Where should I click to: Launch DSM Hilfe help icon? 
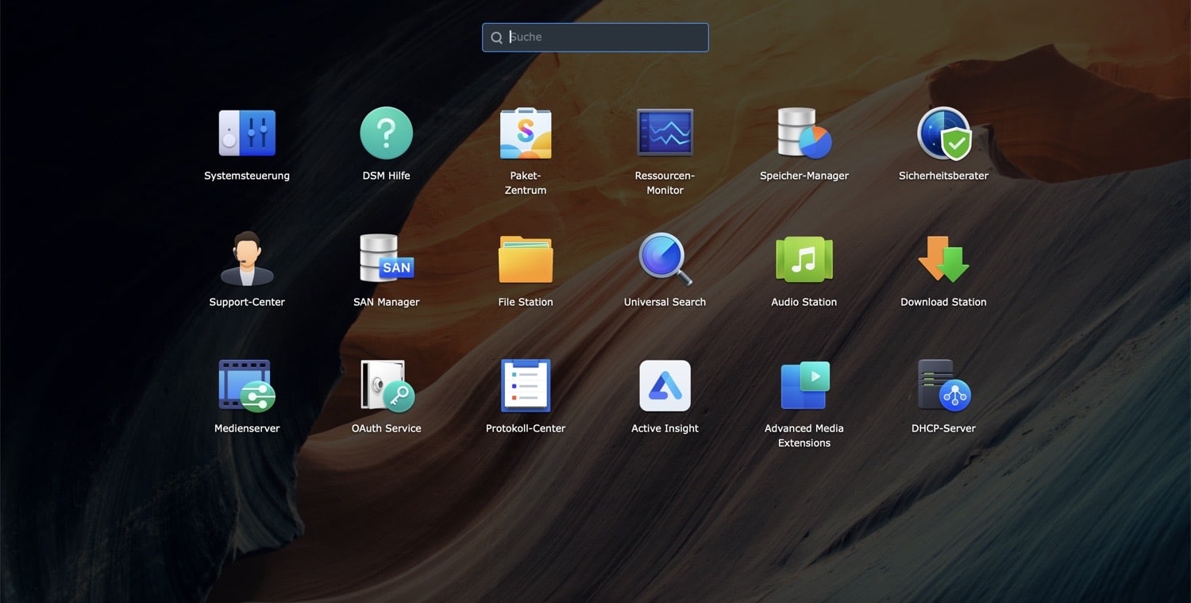click(x=387, y=133)
